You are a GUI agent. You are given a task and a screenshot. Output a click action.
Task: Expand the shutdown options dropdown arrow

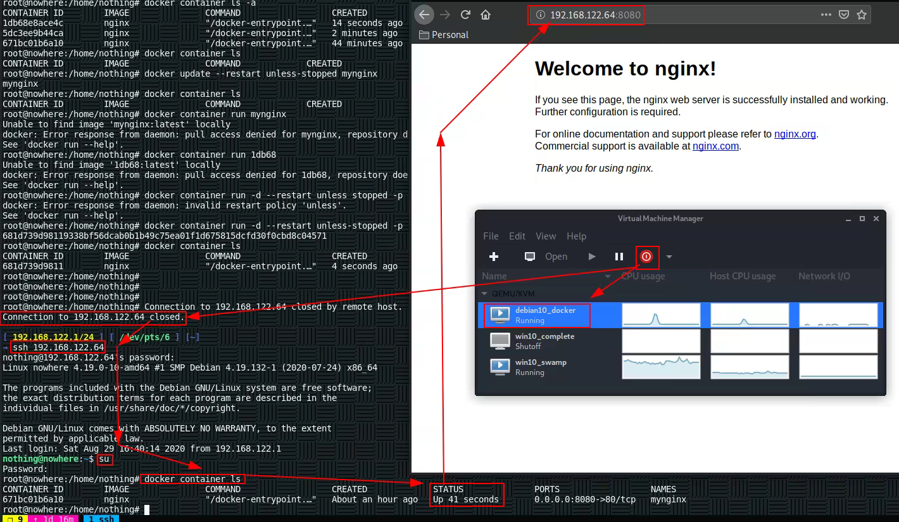(669, 257)
